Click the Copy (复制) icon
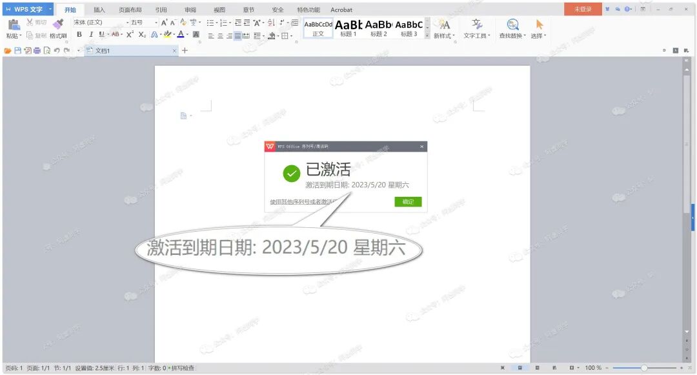 pyautogui.click(x=30, y=35)
